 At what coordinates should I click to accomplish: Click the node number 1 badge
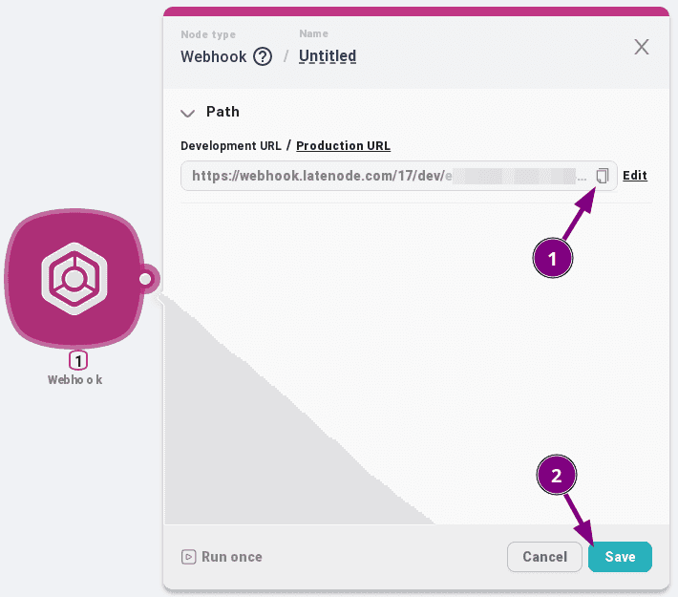(79, 361)
